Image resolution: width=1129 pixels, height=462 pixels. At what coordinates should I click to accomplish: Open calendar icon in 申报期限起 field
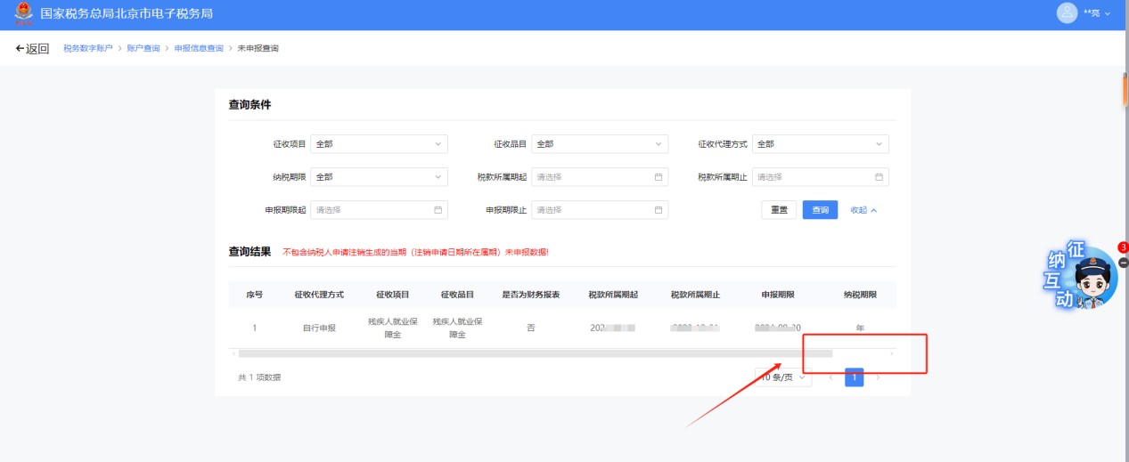(x=438, y=210)
